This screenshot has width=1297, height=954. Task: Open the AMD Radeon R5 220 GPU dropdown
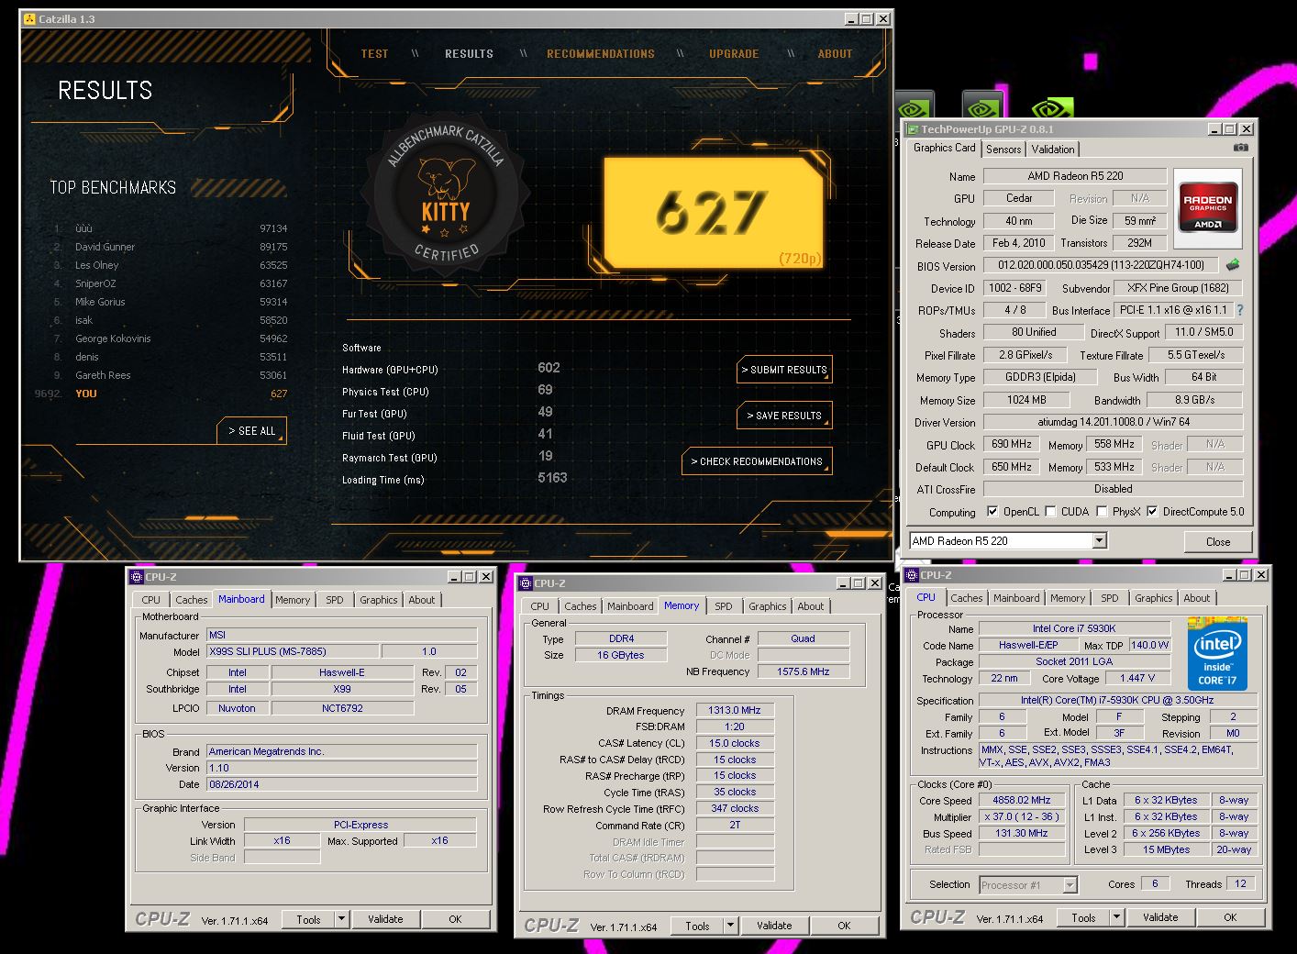point(1099,540)
